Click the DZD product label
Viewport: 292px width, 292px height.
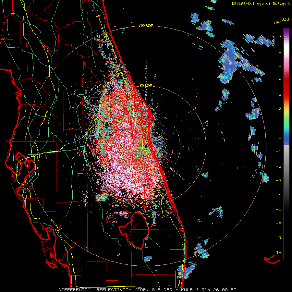tap(285, 19)
